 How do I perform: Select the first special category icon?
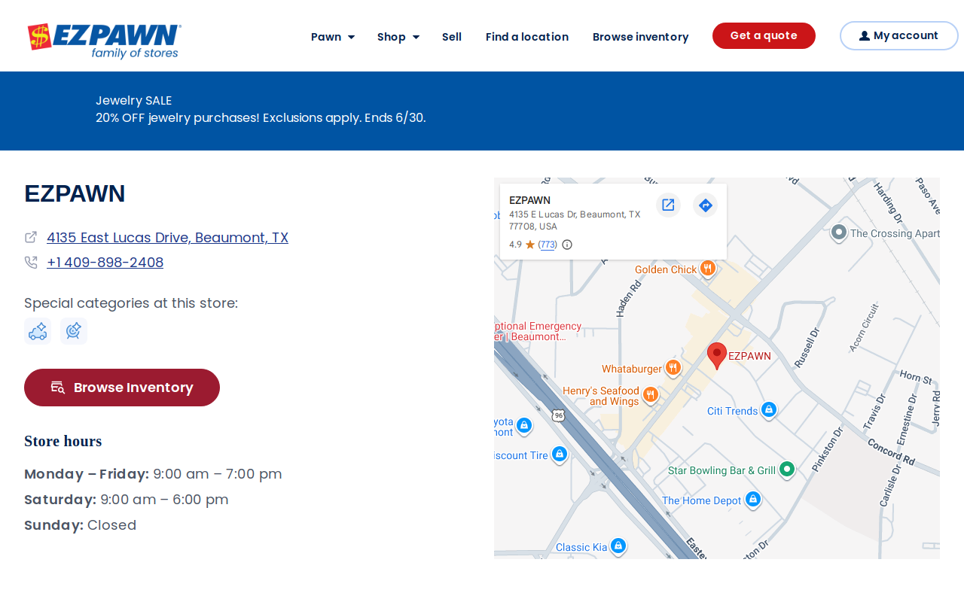point(38,331)
